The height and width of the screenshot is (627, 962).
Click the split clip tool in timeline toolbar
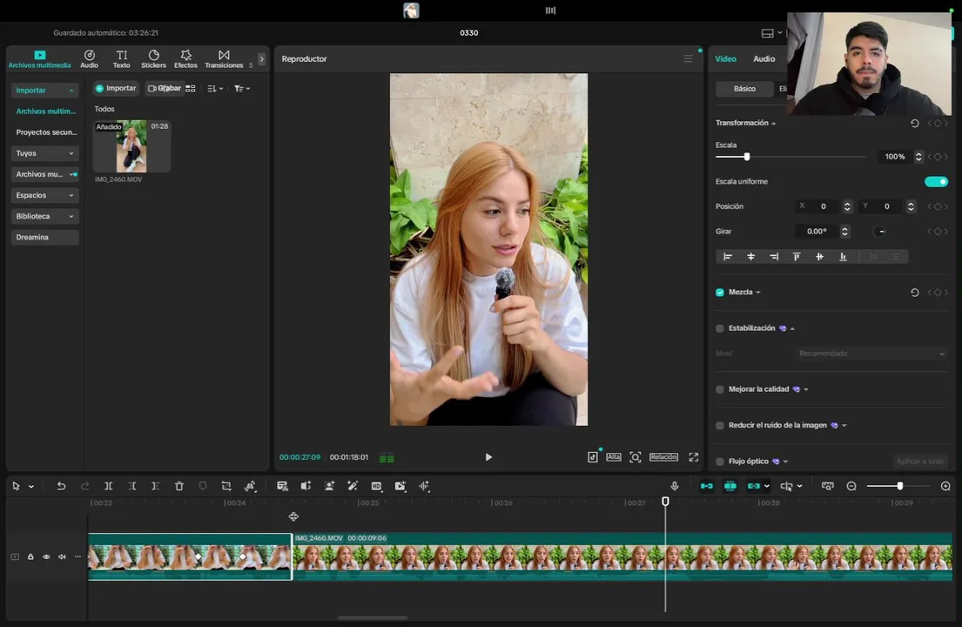[x=109, y=486]
